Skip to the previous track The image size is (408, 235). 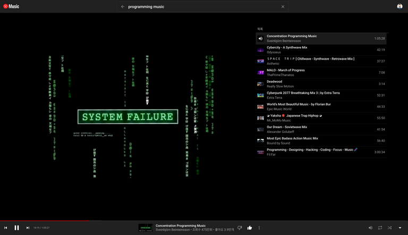click(x=5, y=228)
